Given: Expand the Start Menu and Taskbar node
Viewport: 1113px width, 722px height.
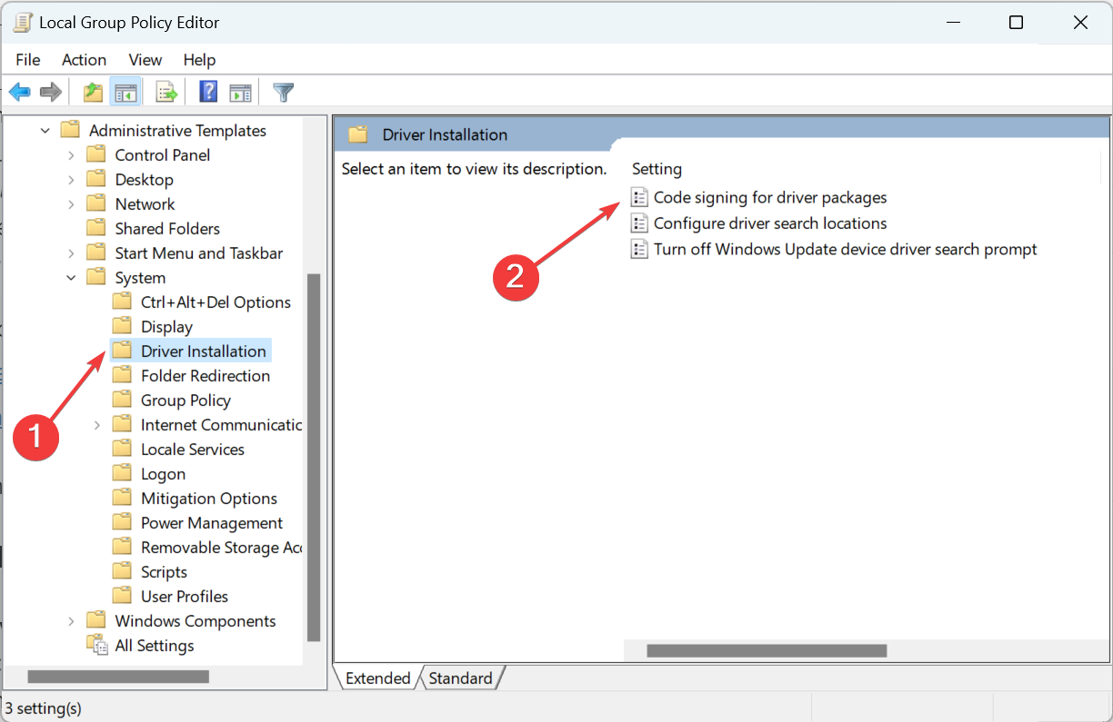Looking at the screenshot, I should pos(71,253).
